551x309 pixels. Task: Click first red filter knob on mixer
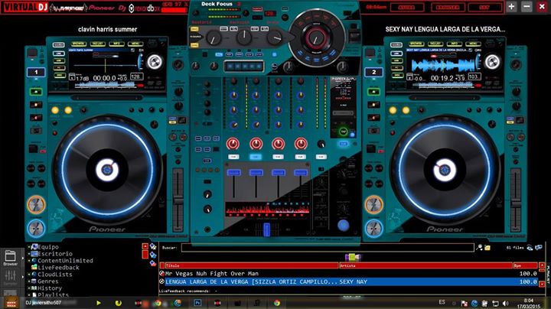tap(233, 144)
